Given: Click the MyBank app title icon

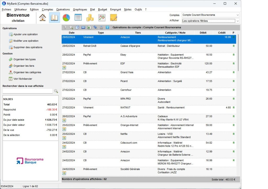Looking at the screenshot, I should point(4,4).
